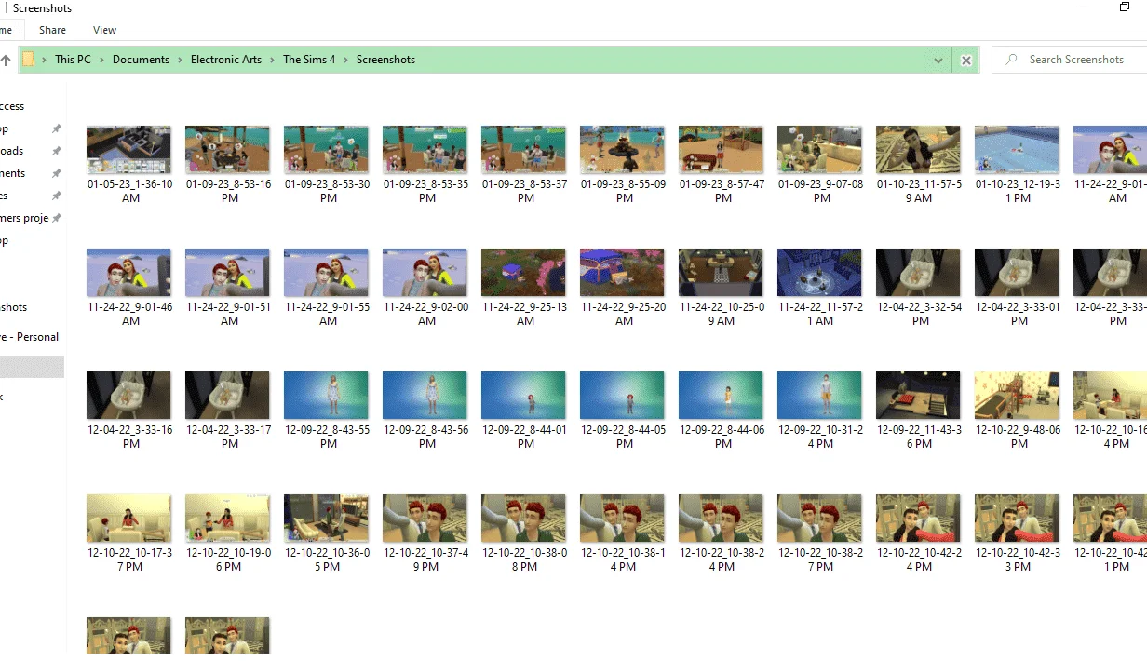Select thumbnail 11-24-22_11-57-21 AM
1147x661 pixels.
(x=819, y=273)
